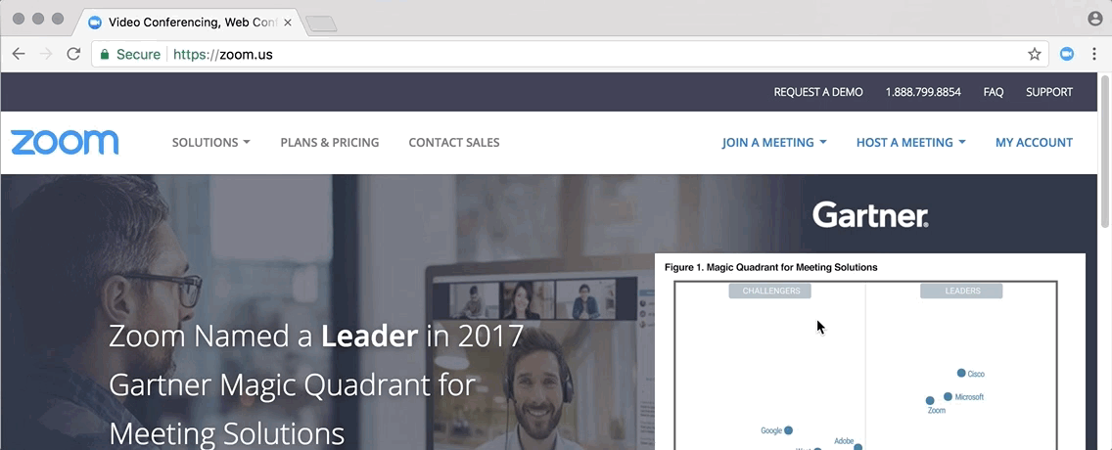The width and height of the screenshot is (1112, 450).
Task: Click the green Secure padlock icon
Action: tap(105, 54)
